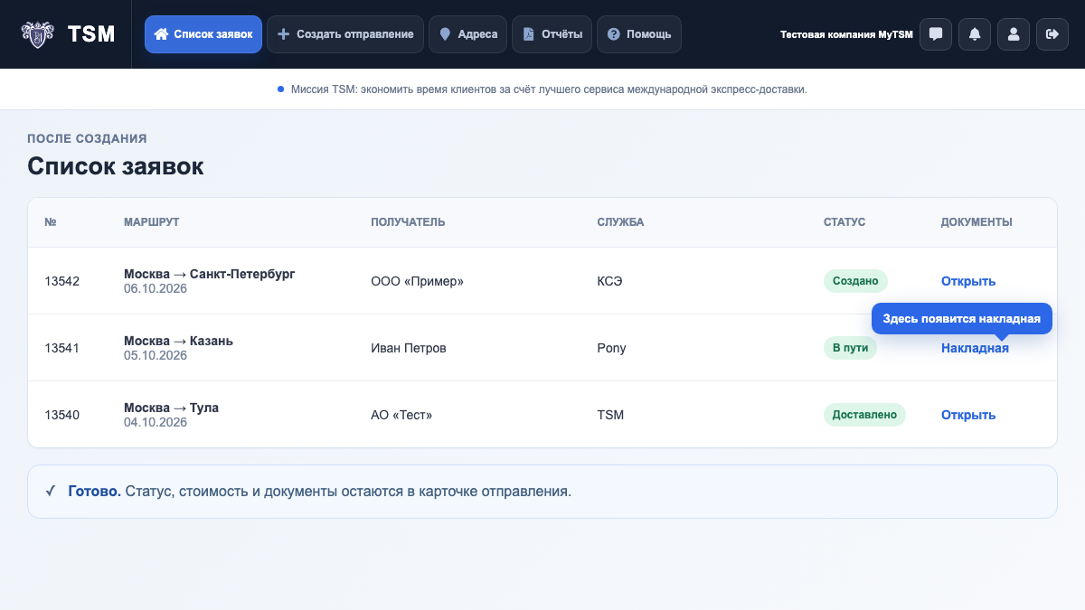Click the Служба column header

tap(620, 222)
